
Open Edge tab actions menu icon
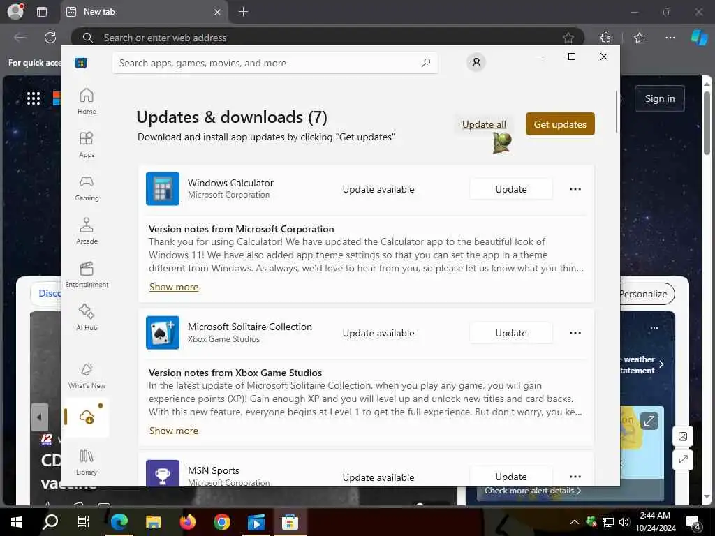(41, 12)
